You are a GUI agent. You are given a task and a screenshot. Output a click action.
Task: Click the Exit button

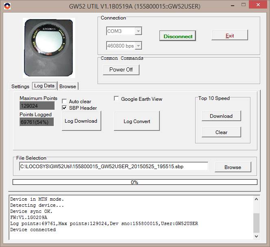pyautogui.click(x=230, y=36)
